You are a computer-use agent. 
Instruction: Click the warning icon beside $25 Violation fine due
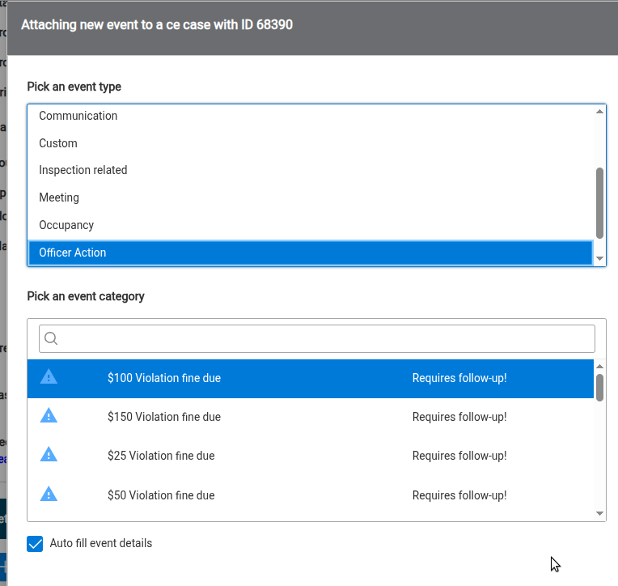point(49,455)
